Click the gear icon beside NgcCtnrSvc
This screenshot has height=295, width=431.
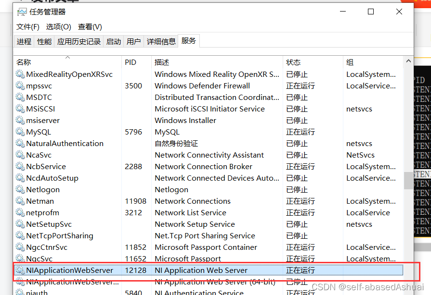20,247
